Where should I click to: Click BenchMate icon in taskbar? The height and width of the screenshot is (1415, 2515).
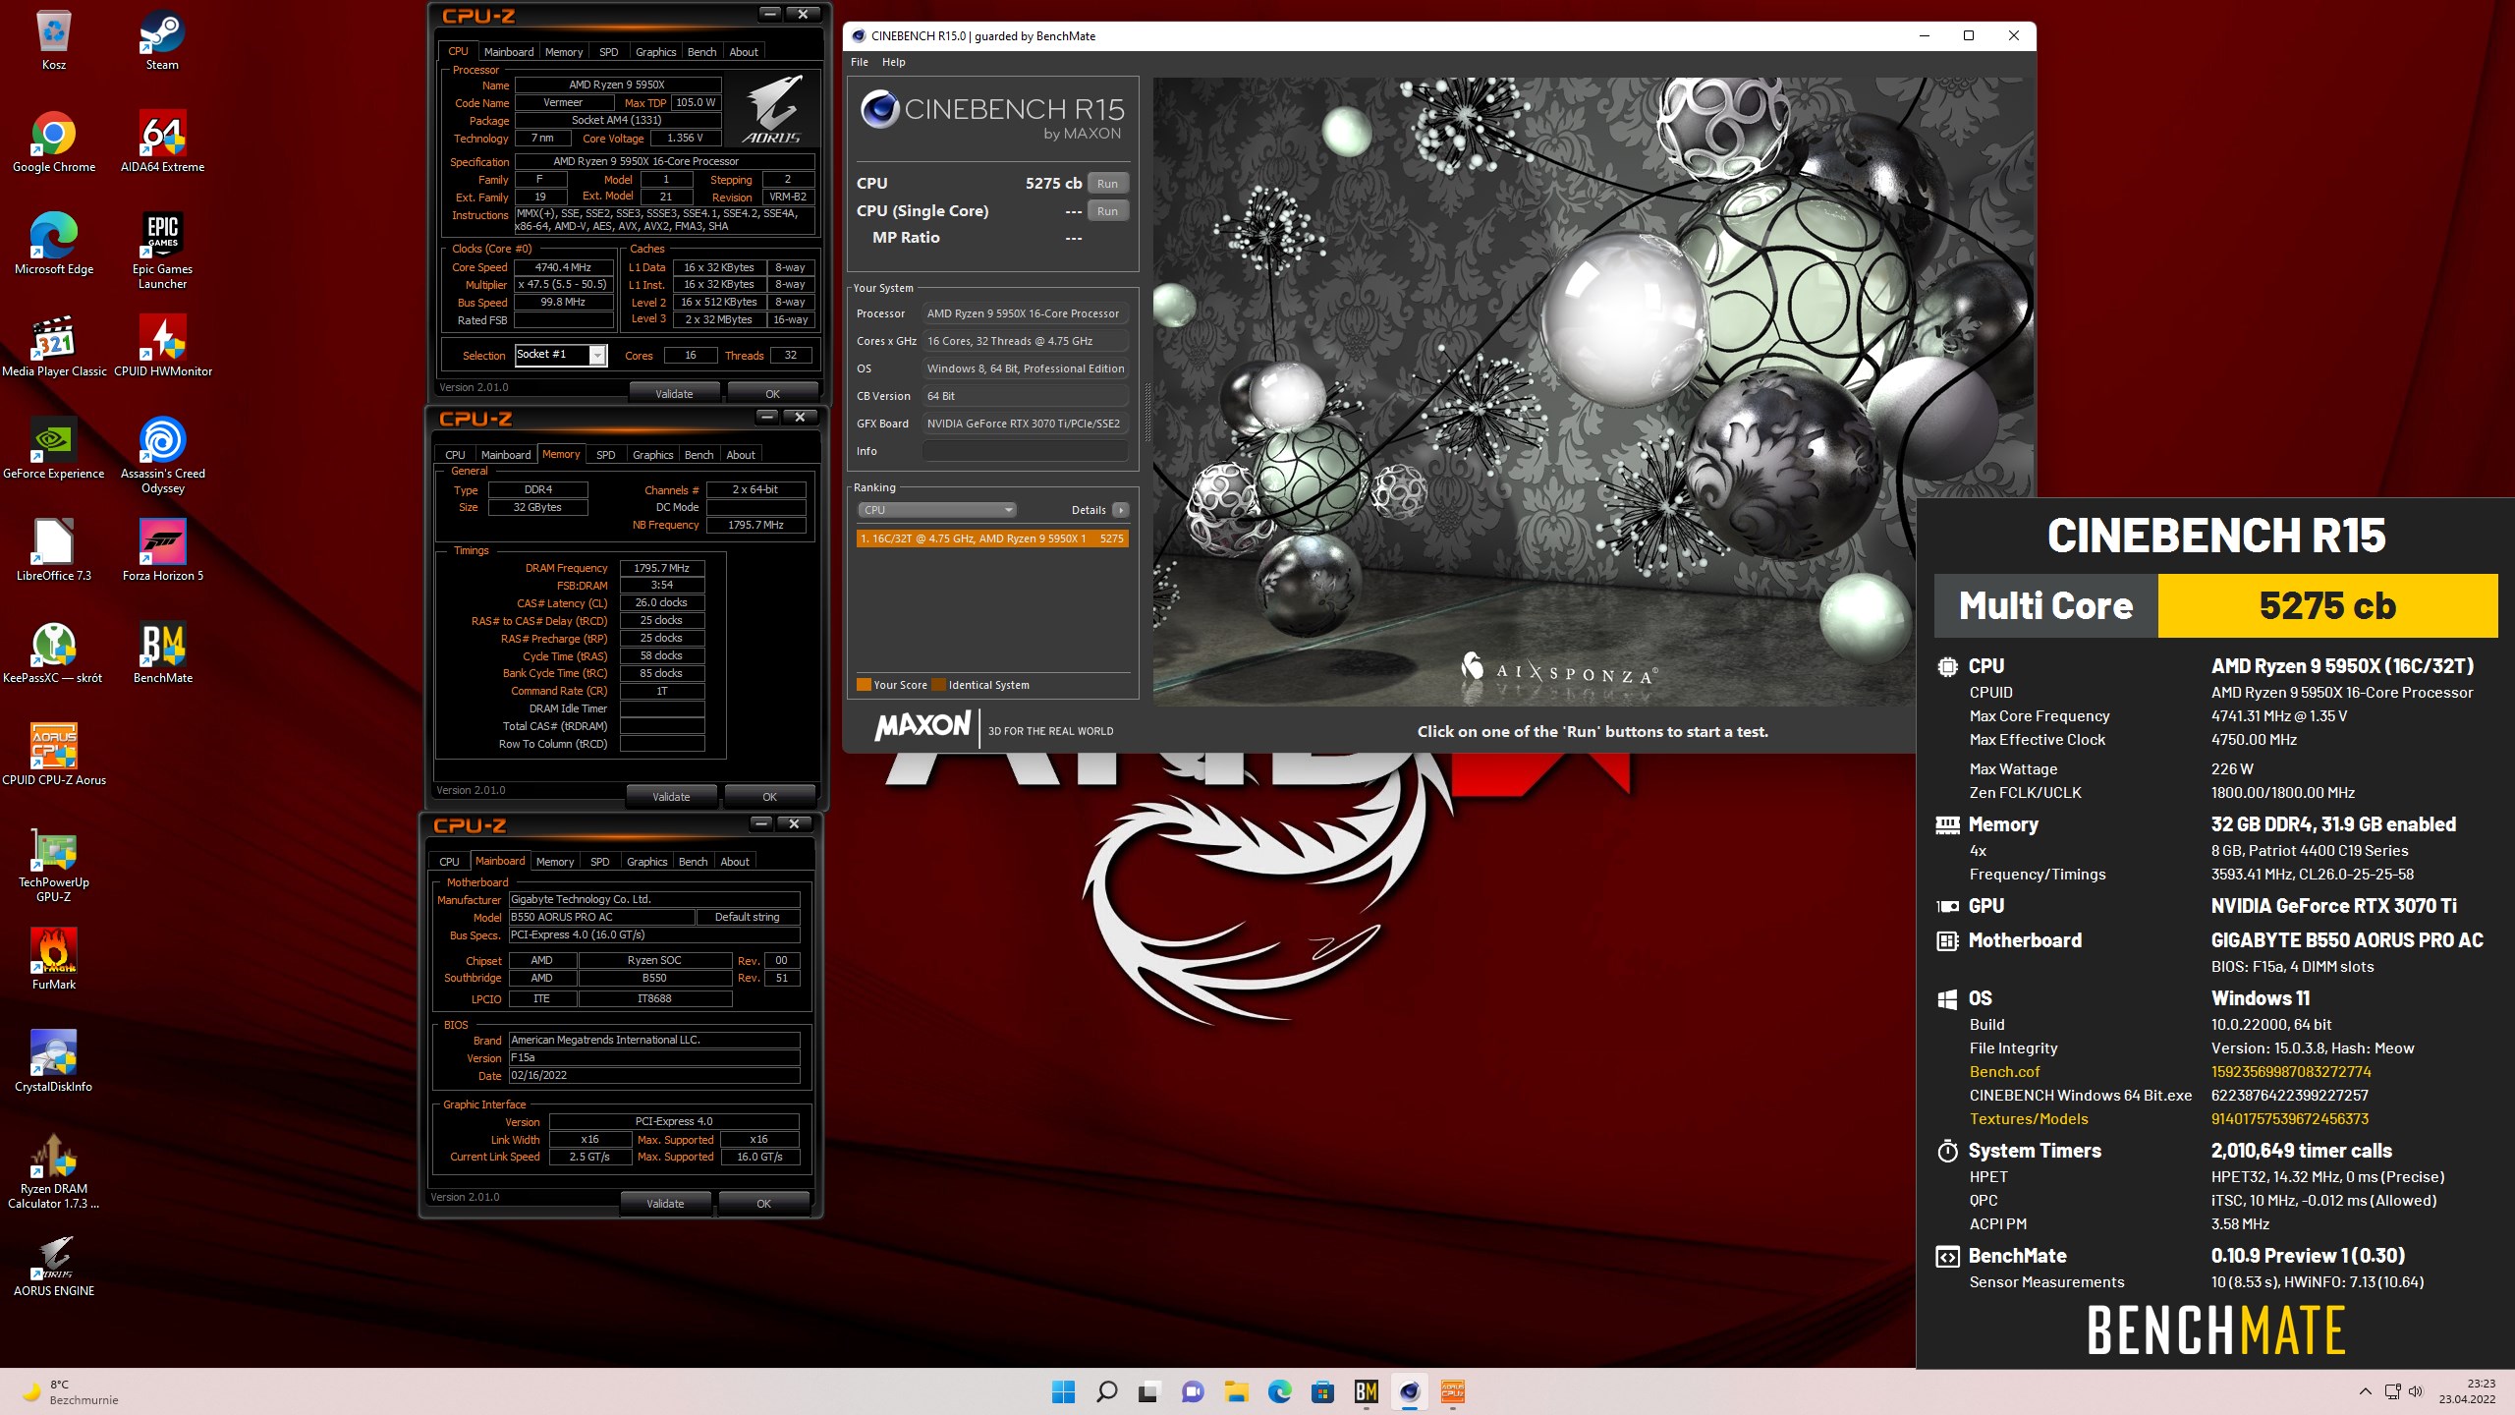(1366, 1391)
